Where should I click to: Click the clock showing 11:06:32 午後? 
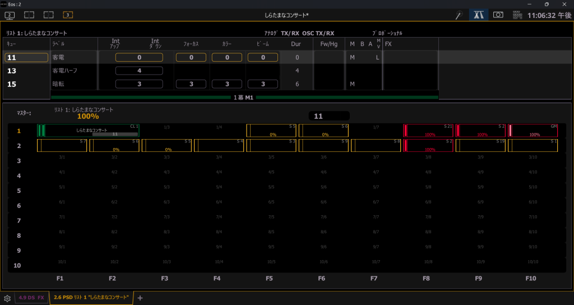[x=549, y=15]
